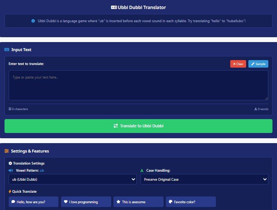This screenshot has height=210, width=277.
Task: Quick translate 'Hello, how are you?'
Action: [34, 202]
